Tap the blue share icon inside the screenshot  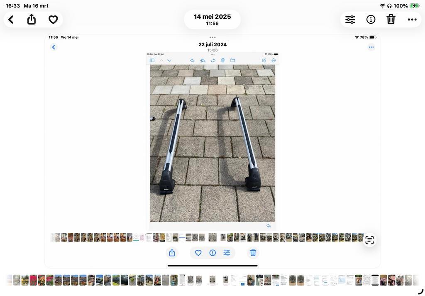coord(172,253)
